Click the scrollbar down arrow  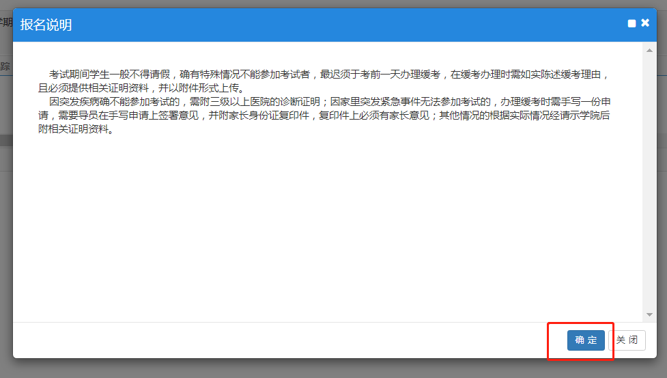[x=649, y=314]
